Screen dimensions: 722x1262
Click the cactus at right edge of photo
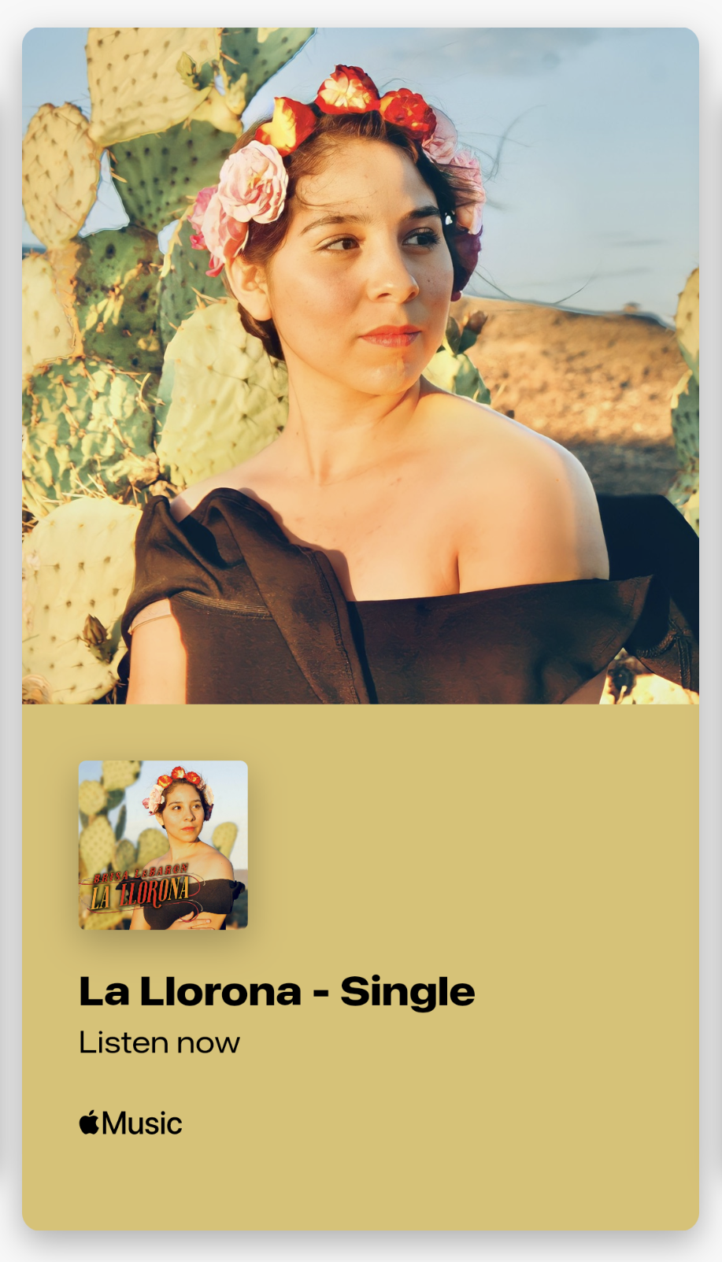pos(687,394)
